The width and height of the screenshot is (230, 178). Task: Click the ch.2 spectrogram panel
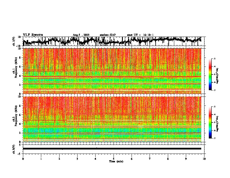click(x=112, y=119)
